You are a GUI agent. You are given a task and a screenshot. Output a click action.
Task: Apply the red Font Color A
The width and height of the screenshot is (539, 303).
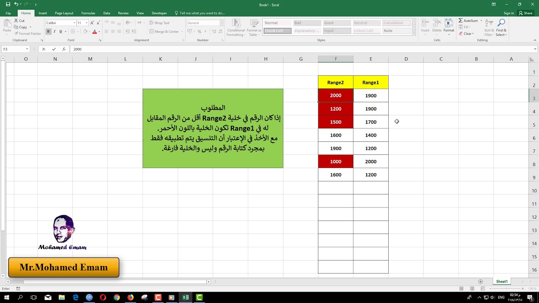click(94, 32)
